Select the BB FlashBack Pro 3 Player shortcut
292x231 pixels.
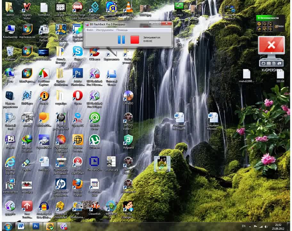(94, 99)
